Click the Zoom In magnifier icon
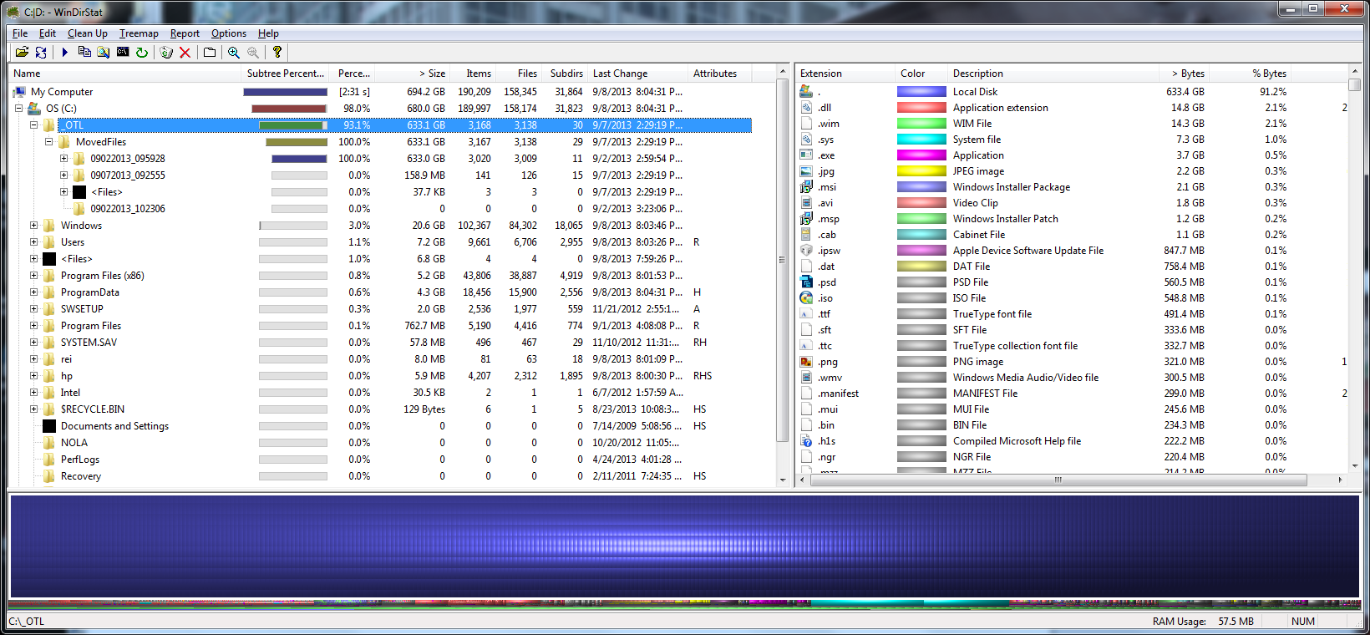Viewport: 1370px width, 635px height. click(x=234, y=52)
